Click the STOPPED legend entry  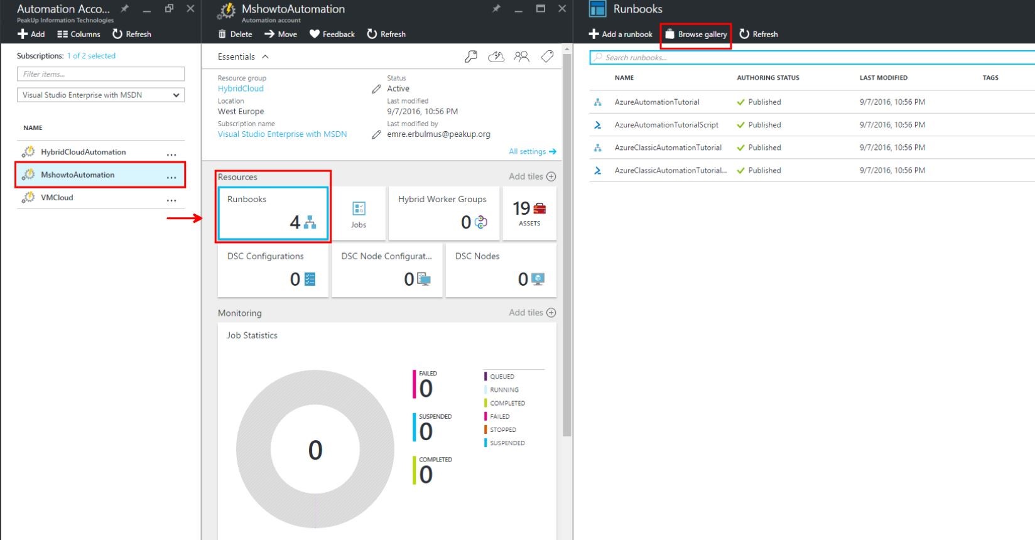coord(502,429)
